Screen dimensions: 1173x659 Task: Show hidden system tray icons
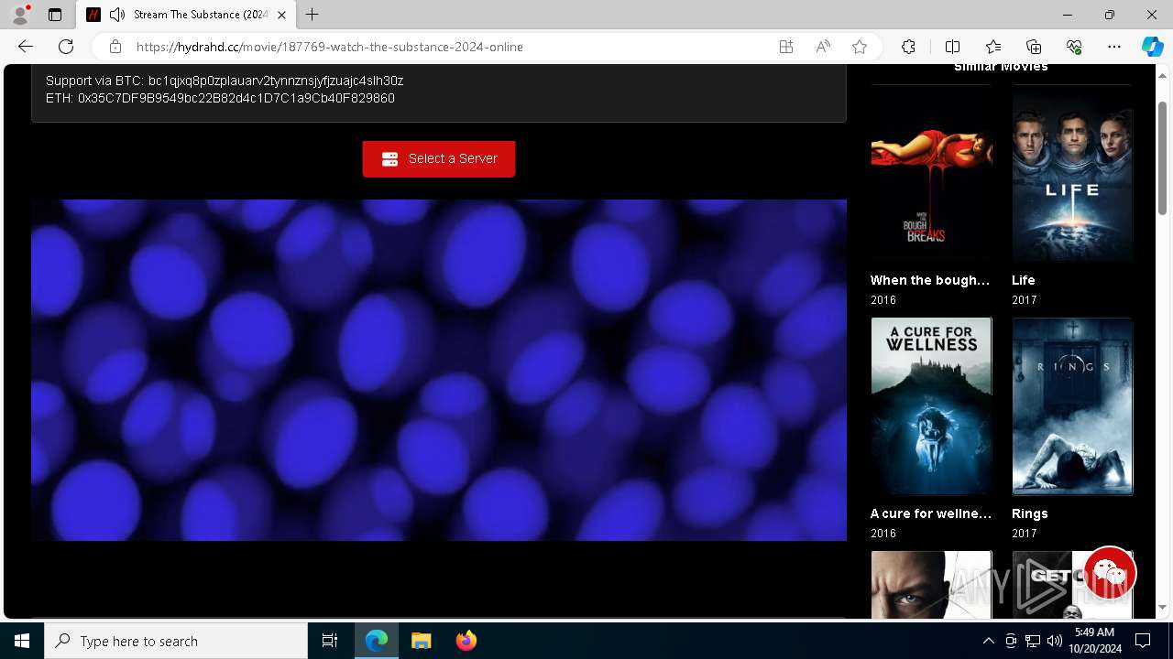tap(988, 641)
